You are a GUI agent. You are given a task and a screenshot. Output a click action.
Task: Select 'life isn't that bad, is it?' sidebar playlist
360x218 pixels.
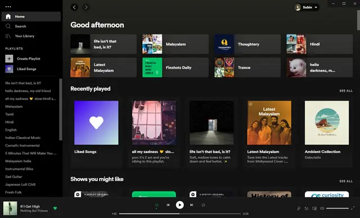click(23, 83)
